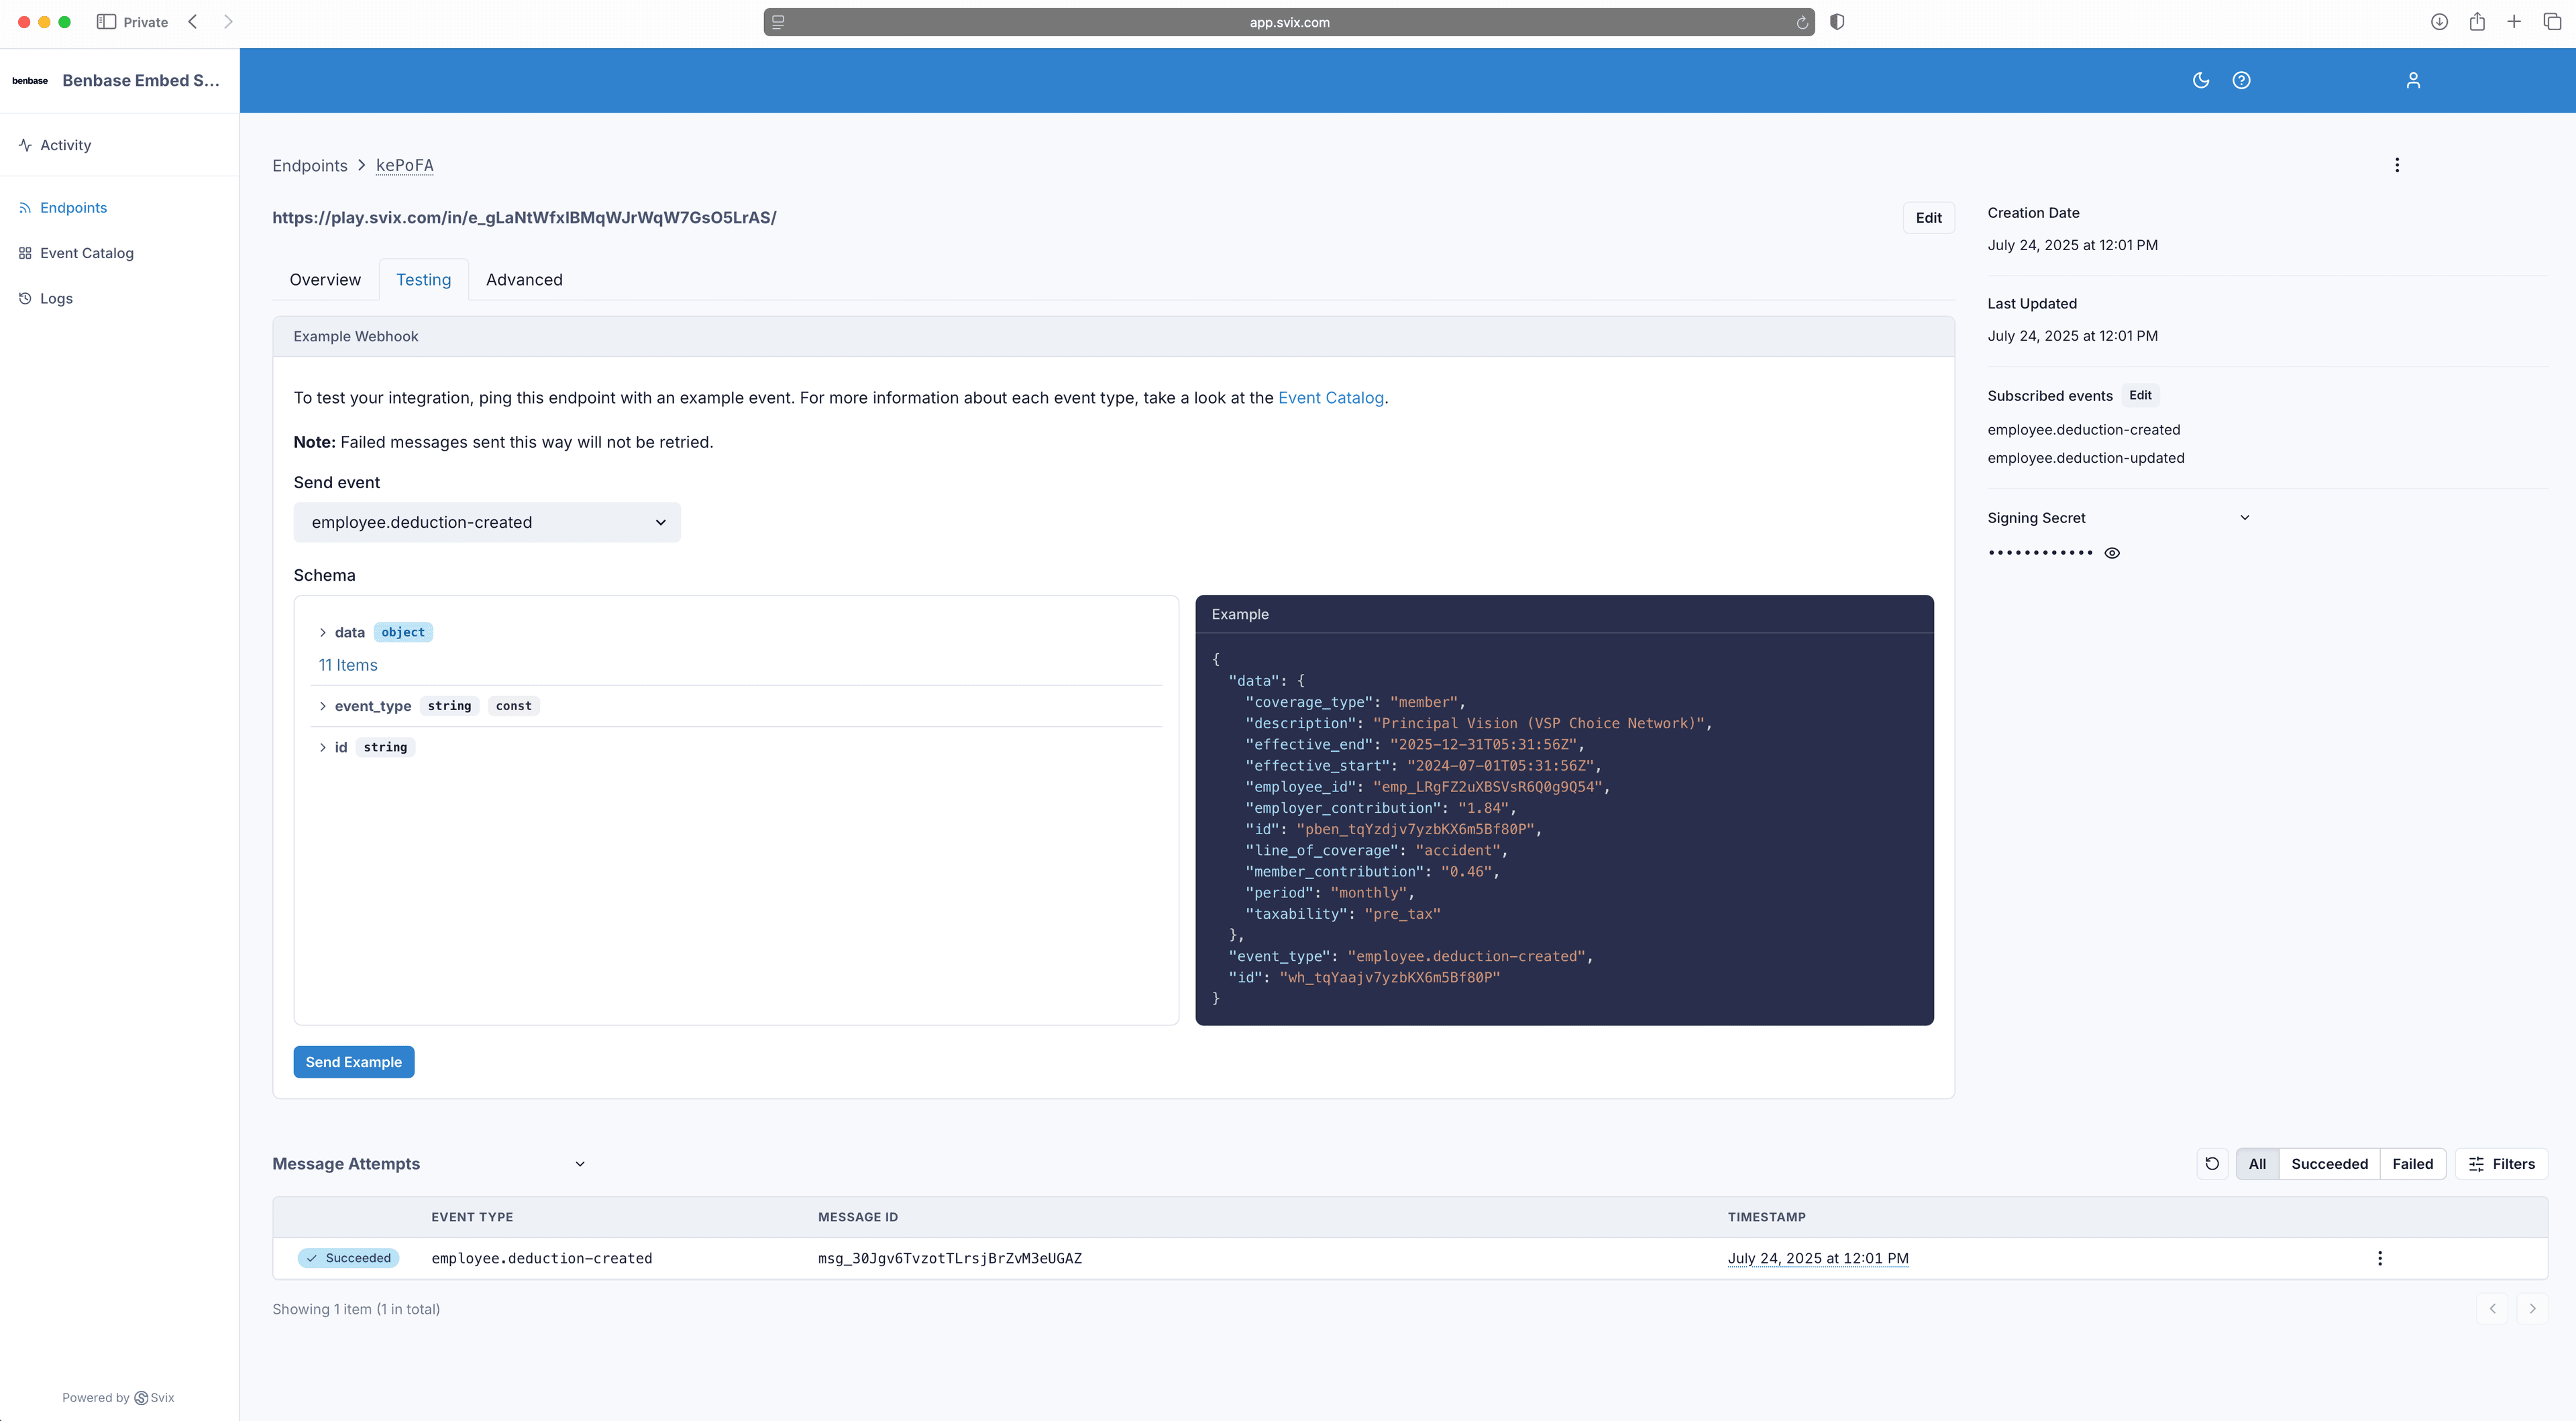Go forward in browser history

(x=228, y=22)
